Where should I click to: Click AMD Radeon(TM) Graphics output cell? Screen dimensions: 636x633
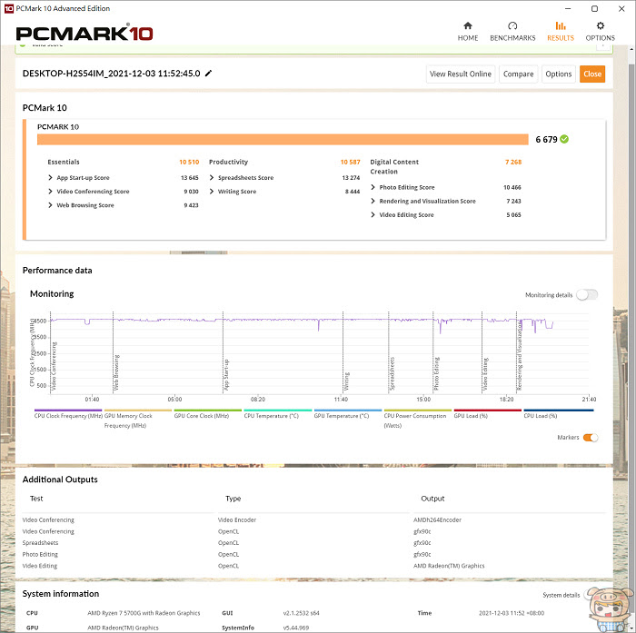click(449, 566)
